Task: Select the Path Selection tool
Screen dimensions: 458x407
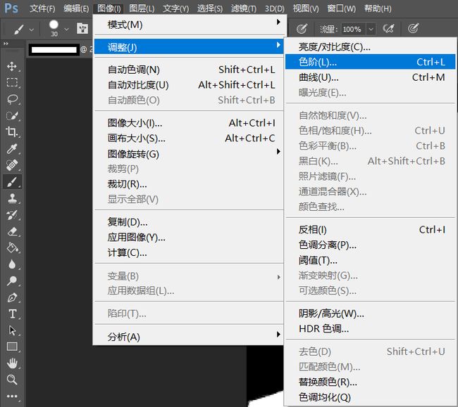Action: (12, 330)
